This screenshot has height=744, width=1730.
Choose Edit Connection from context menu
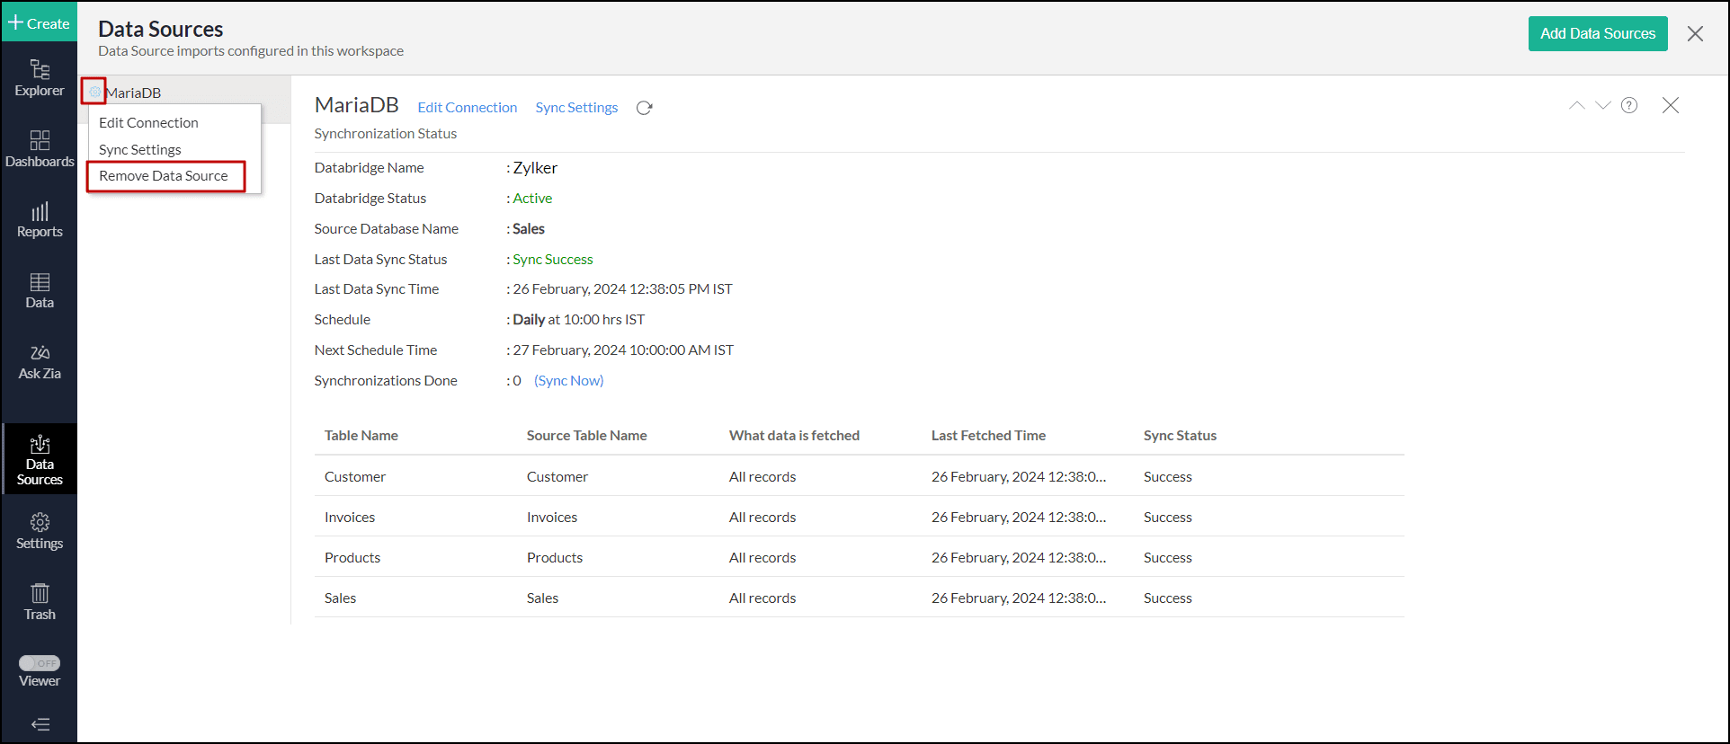click(x=148, y=123)
